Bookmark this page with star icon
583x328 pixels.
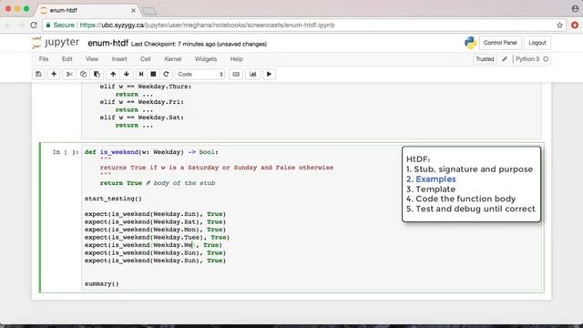coord(559,25)
